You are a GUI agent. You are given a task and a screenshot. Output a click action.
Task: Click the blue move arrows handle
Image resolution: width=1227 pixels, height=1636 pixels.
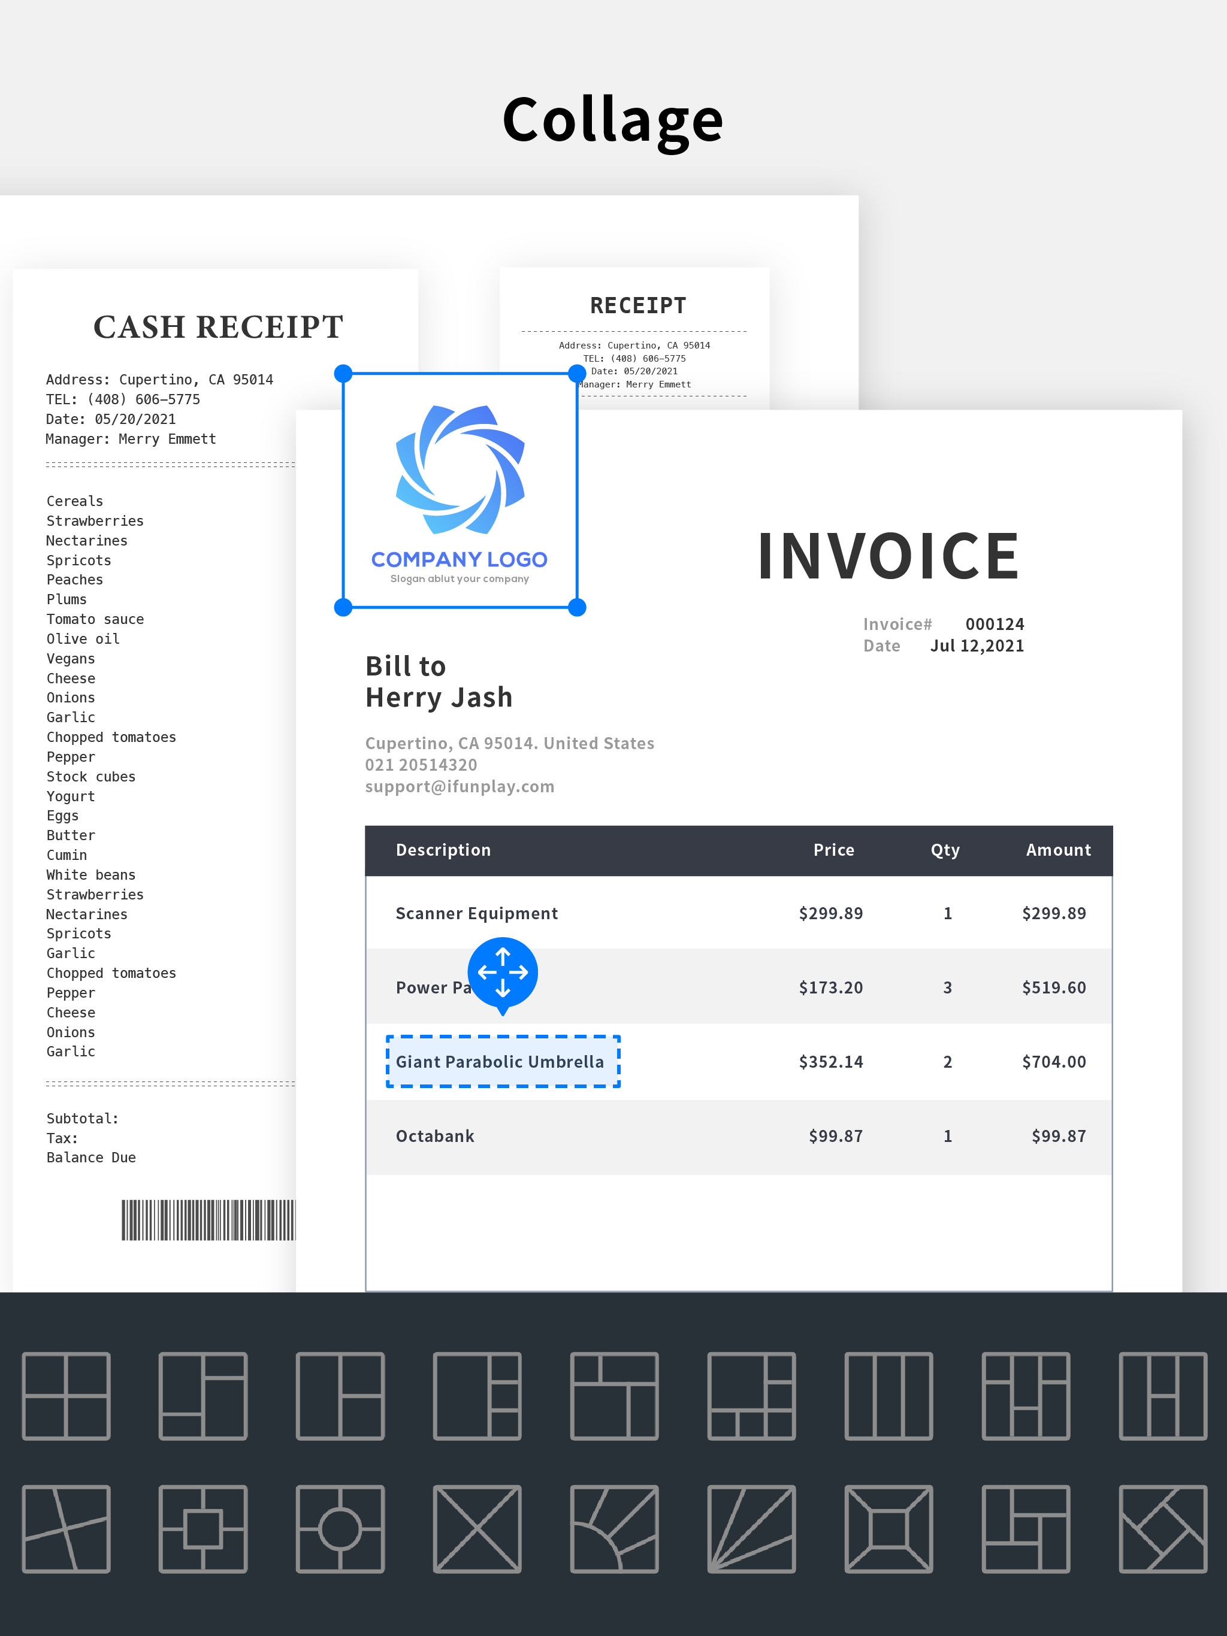click(503, 972)
